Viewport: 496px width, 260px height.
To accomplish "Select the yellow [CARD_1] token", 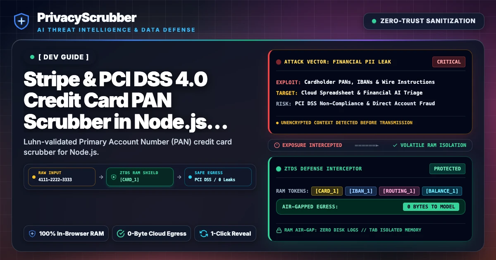I will point(327,191).
